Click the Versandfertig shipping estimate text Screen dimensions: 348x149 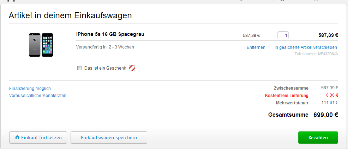pos(105,47)
